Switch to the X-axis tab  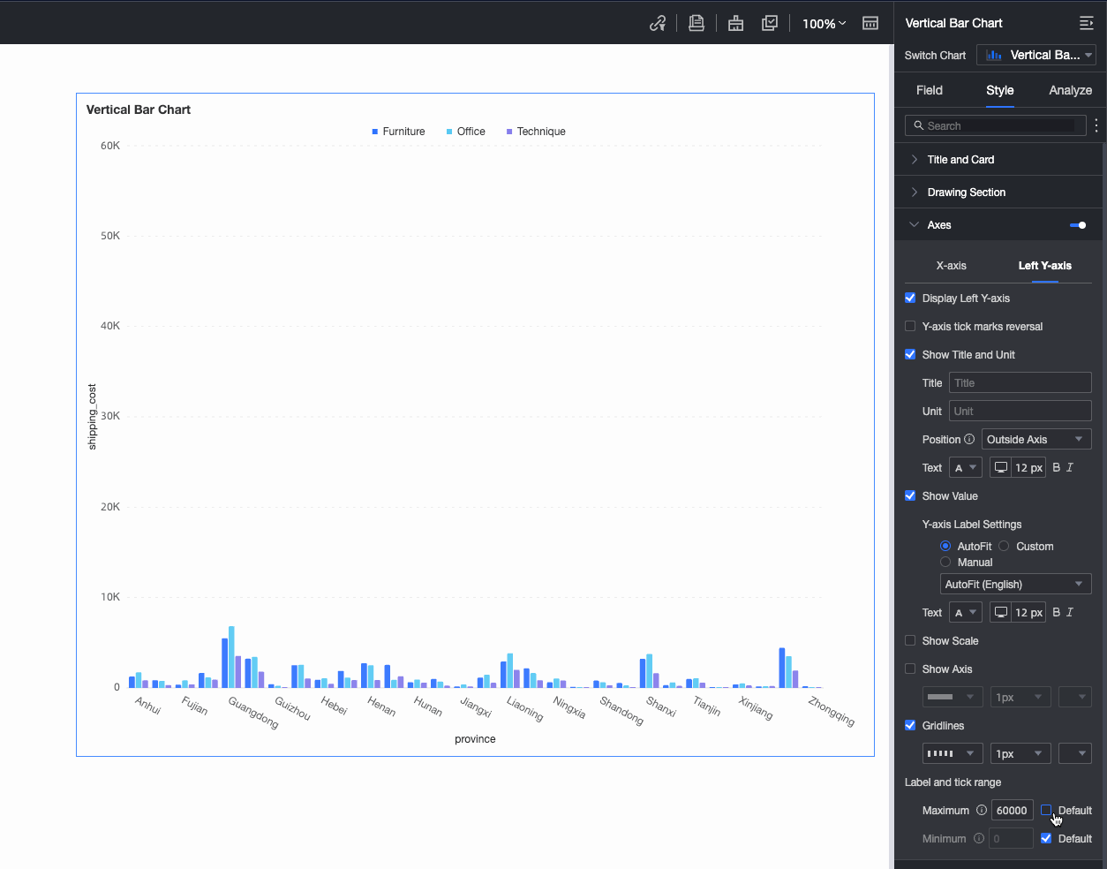click(x=951, y=265)
